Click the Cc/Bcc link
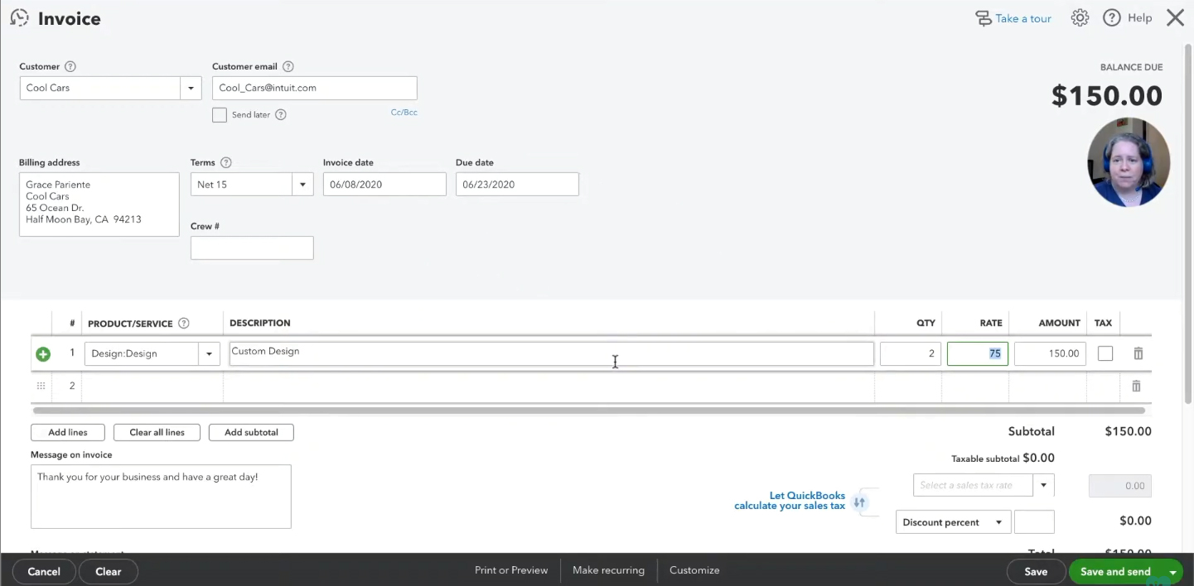 [x=404, y=113]
